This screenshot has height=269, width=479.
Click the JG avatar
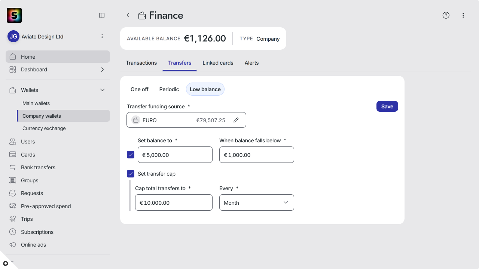(13, 37)
